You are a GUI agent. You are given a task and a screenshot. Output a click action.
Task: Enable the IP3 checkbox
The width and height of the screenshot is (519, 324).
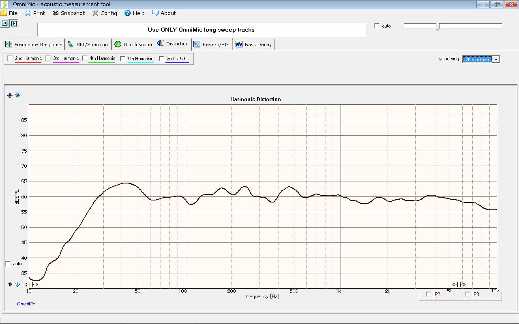[x=468, y=294]
